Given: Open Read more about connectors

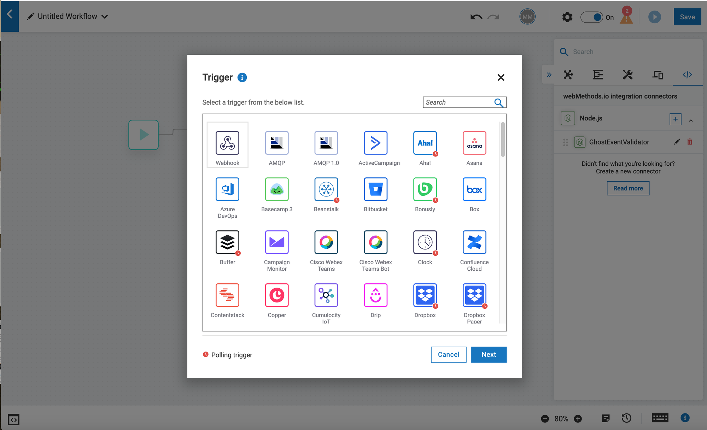Looking at the screenshot, I should pos(628,188).
